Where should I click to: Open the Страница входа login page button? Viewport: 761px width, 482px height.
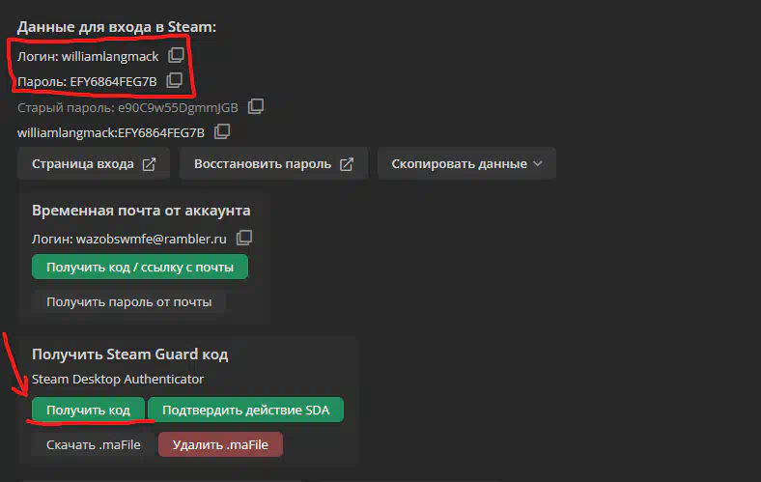click(x=94, y=163)
